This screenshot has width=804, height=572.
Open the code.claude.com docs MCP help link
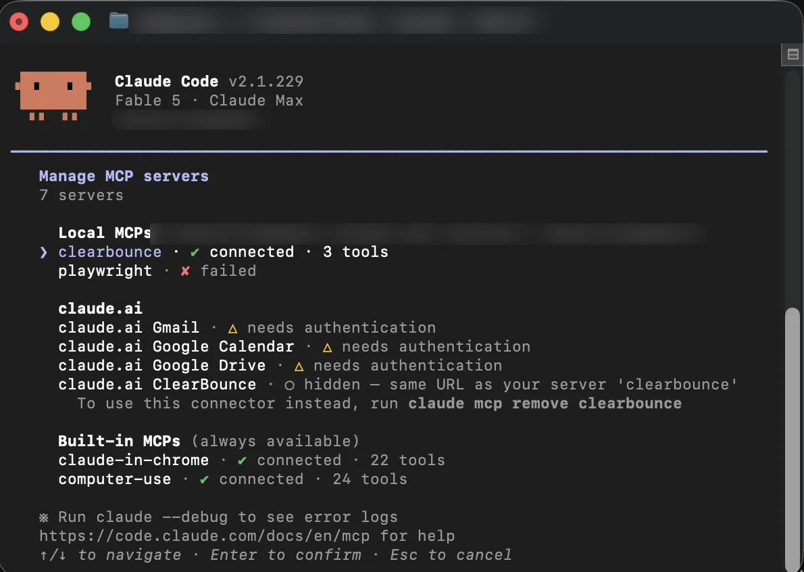coord(205,536)
